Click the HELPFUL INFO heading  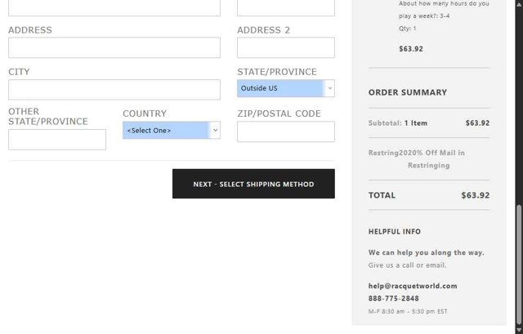395,232
